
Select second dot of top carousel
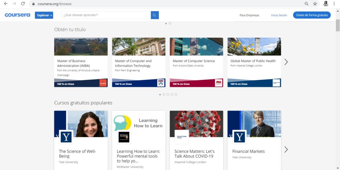(170, 23)
